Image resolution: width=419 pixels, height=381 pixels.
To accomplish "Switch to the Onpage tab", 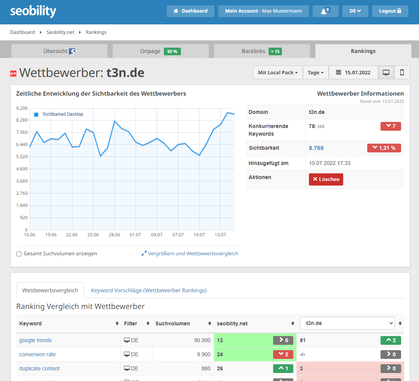I will pos(161,51).
